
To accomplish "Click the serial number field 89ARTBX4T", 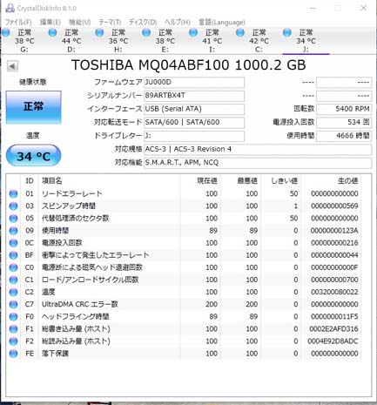I will tap(194, 96).
